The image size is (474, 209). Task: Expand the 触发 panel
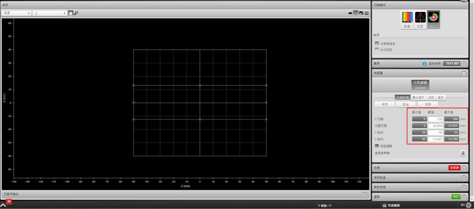pyautogui.click(x=464, y=64)
